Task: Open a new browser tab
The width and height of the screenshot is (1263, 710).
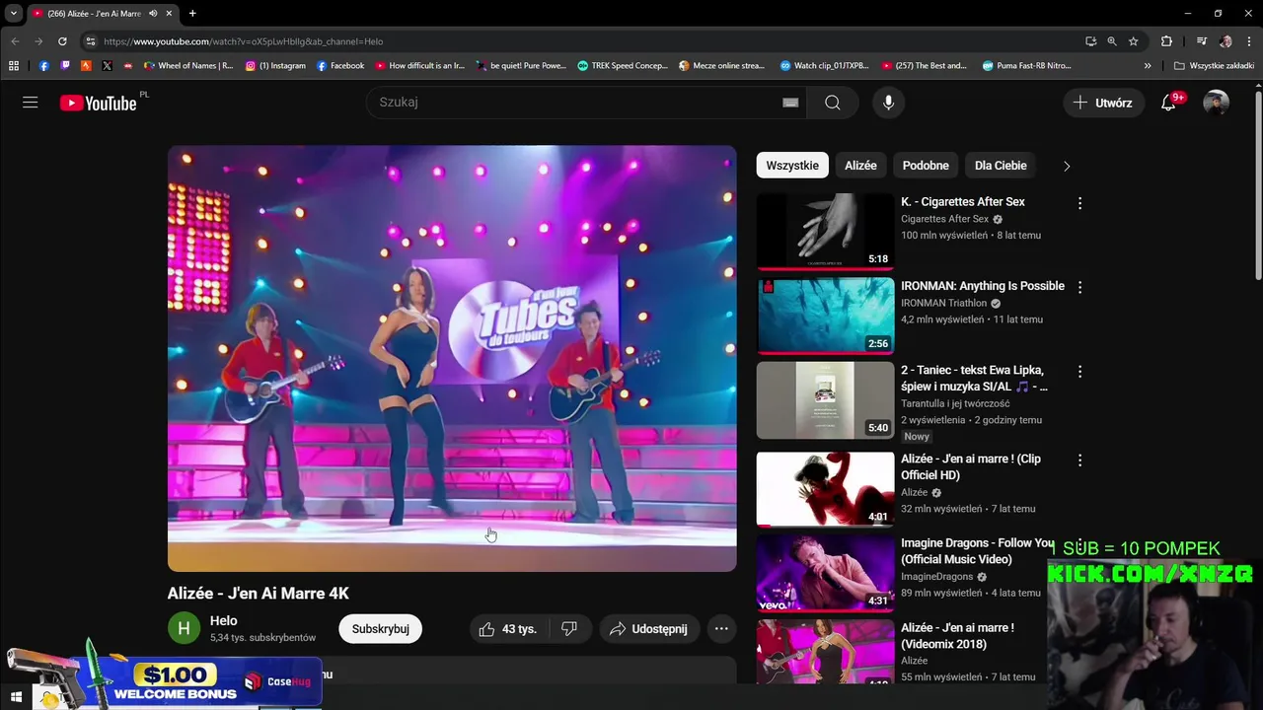Action: (192, 14)
